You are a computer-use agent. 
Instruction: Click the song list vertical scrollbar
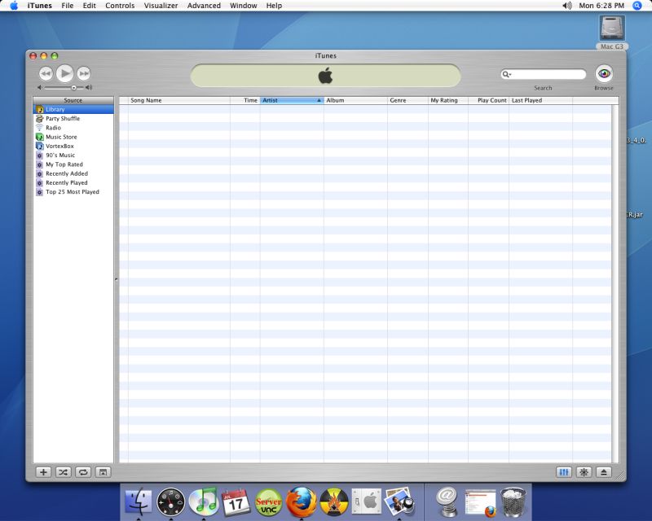(x=615, y=283)
